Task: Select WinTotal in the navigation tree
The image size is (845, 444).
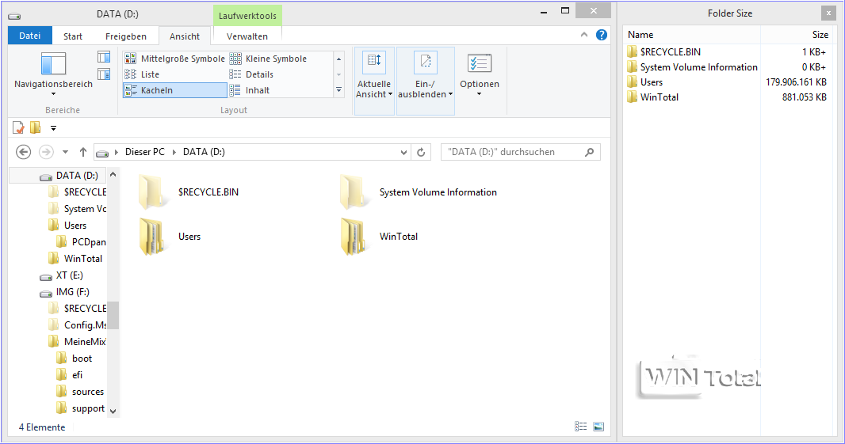Action: [83, 259]
